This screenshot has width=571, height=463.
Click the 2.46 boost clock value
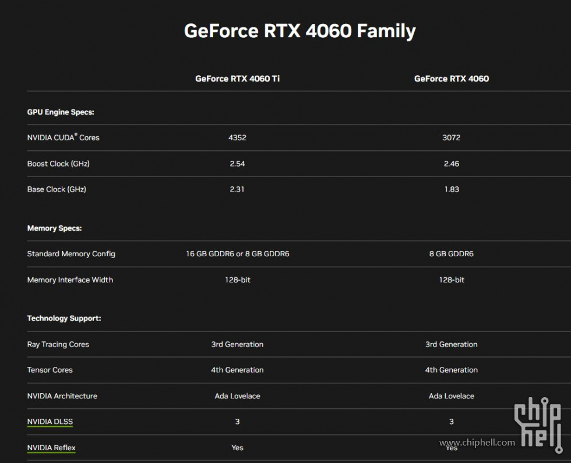pyautogui.click(x=452, y=164)
